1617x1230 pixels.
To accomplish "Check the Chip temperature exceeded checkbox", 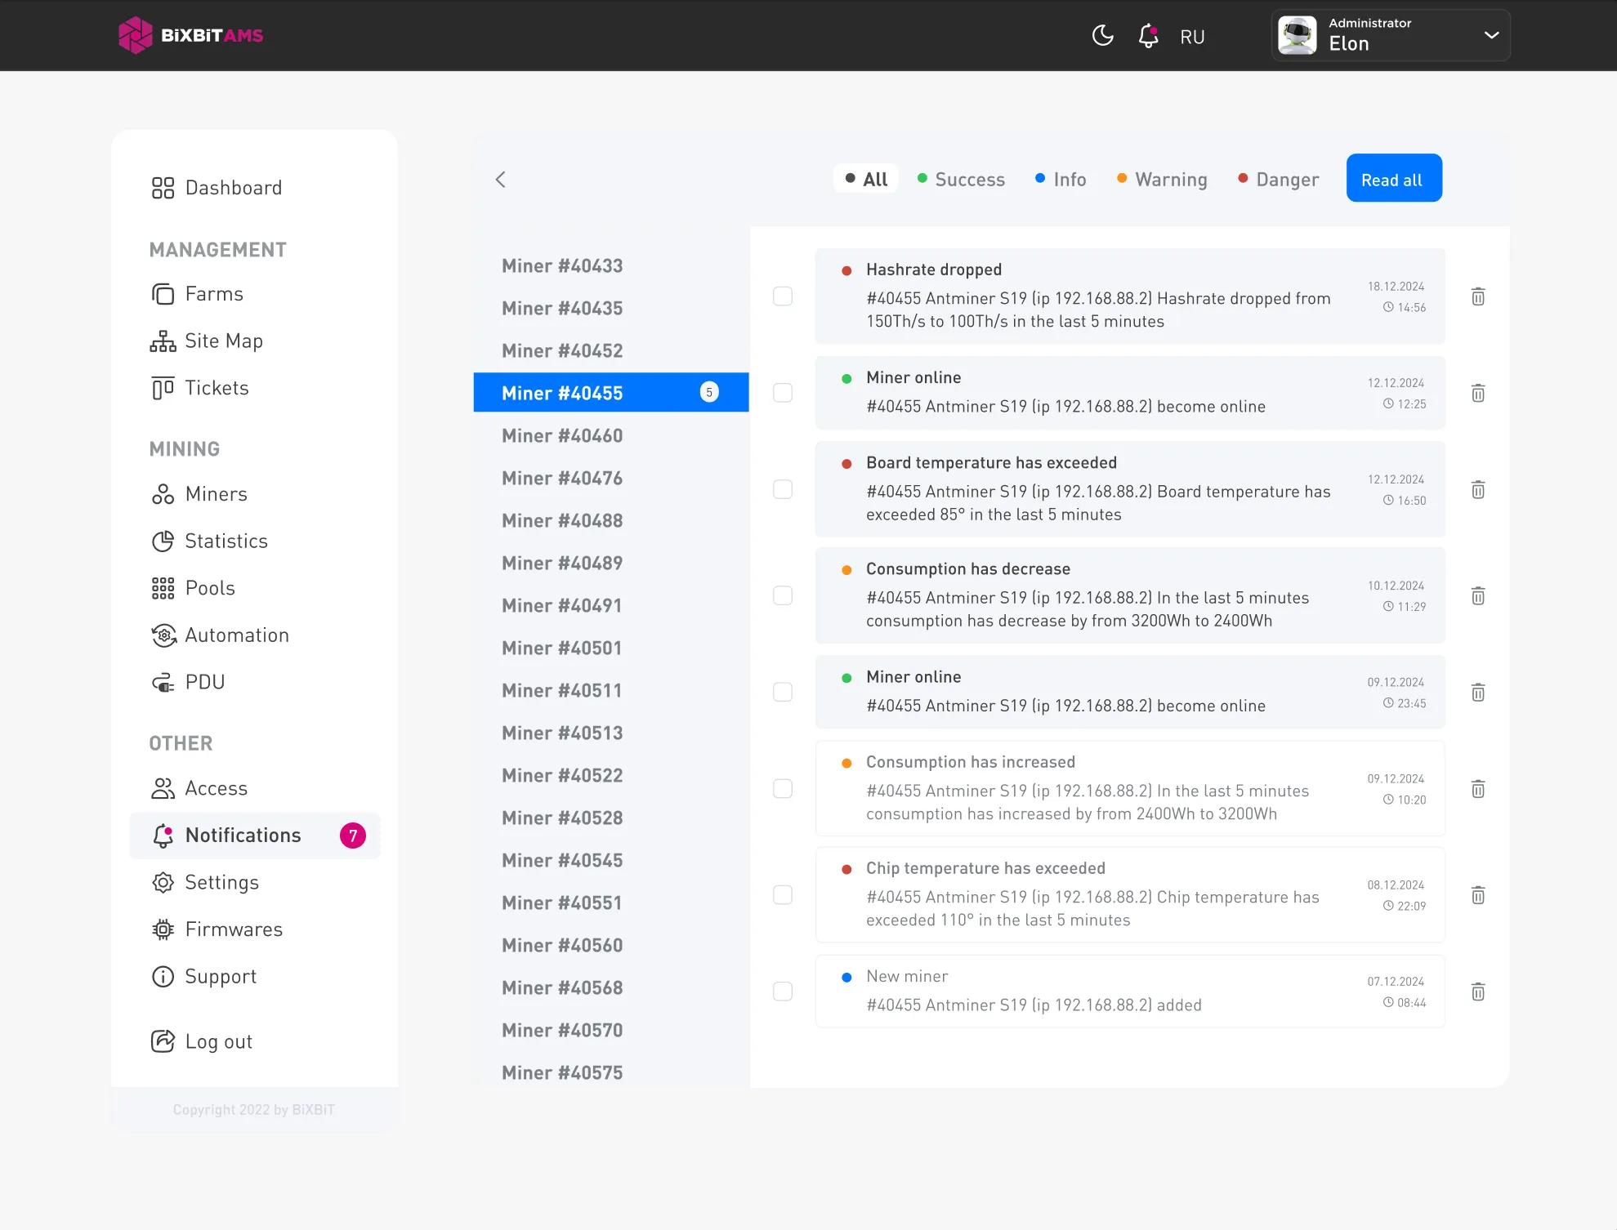I will click(783, 894).
